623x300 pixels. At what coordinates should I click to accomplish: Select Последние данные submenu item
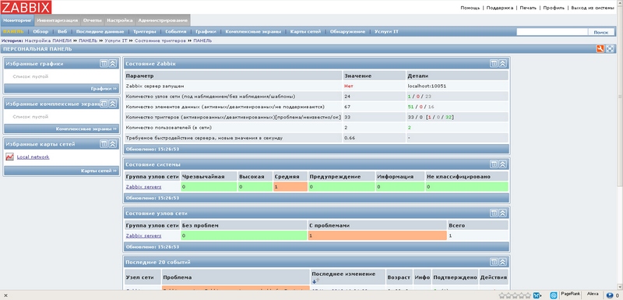[100, 31]
